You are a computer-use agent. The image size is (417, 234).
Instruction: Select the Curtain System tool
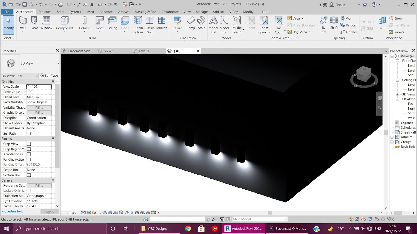[137, 25]
